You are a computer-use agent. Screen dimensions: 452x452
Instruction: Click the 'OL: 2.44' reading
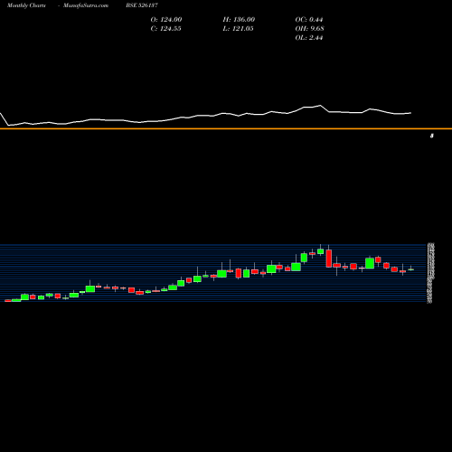[309, 38]
